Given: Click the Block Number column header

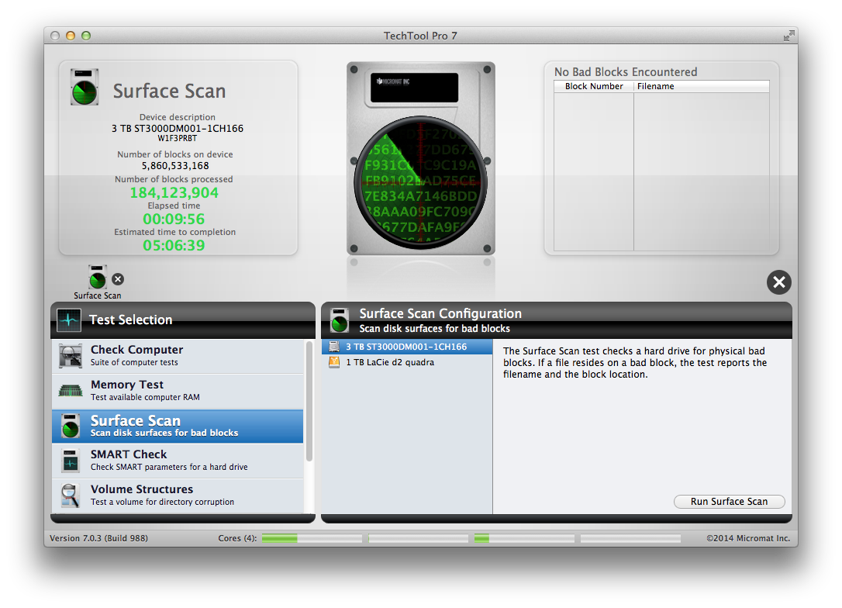Looking at the screenshot, I should pyautogui.click(x=594, y=87).
